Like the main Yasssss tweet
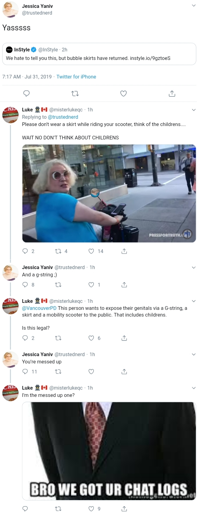Screen dimensions: 197x515 coord(124,93)
